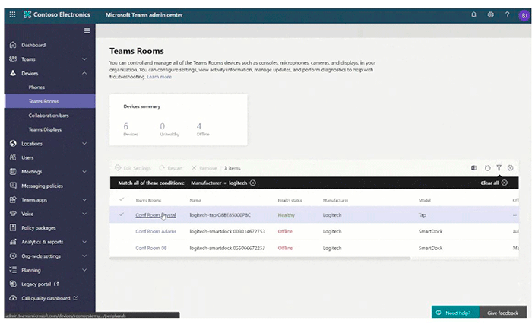This screenshot has width=532, height=324.
Task: Click the Policy packages icon
Action: coord(13,227)
